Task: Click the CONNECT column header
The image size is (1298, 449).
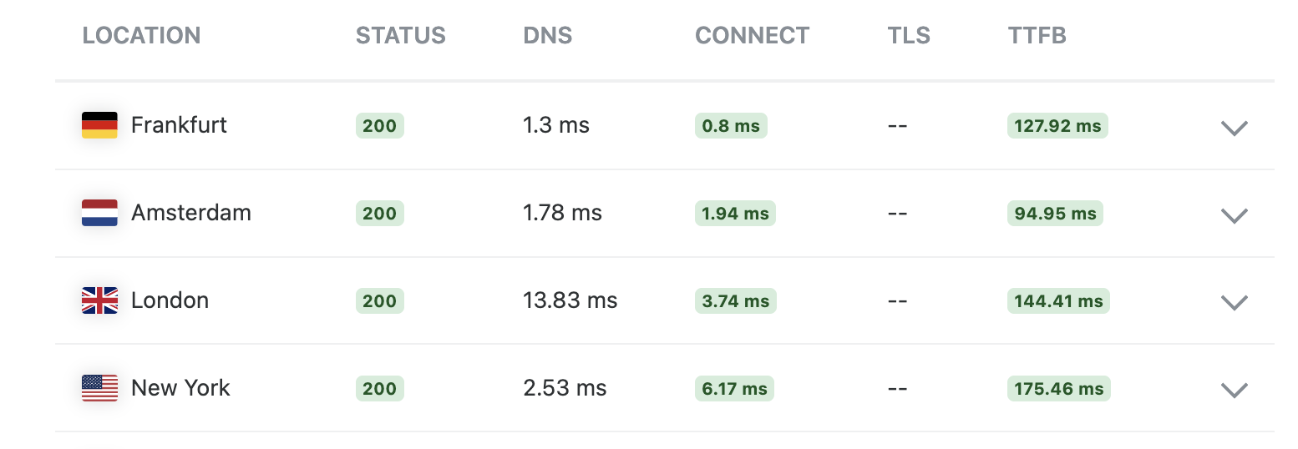Action: click(x=753, y=36)
